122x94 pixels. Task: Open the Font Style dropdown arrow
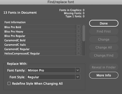click(x=78, y=77)
